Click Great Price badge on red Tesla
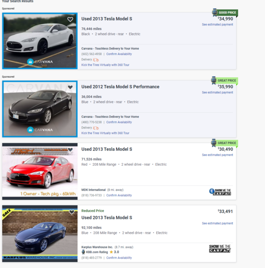Image resolution: width=265 pixels, height=268 pixels. 224,143
